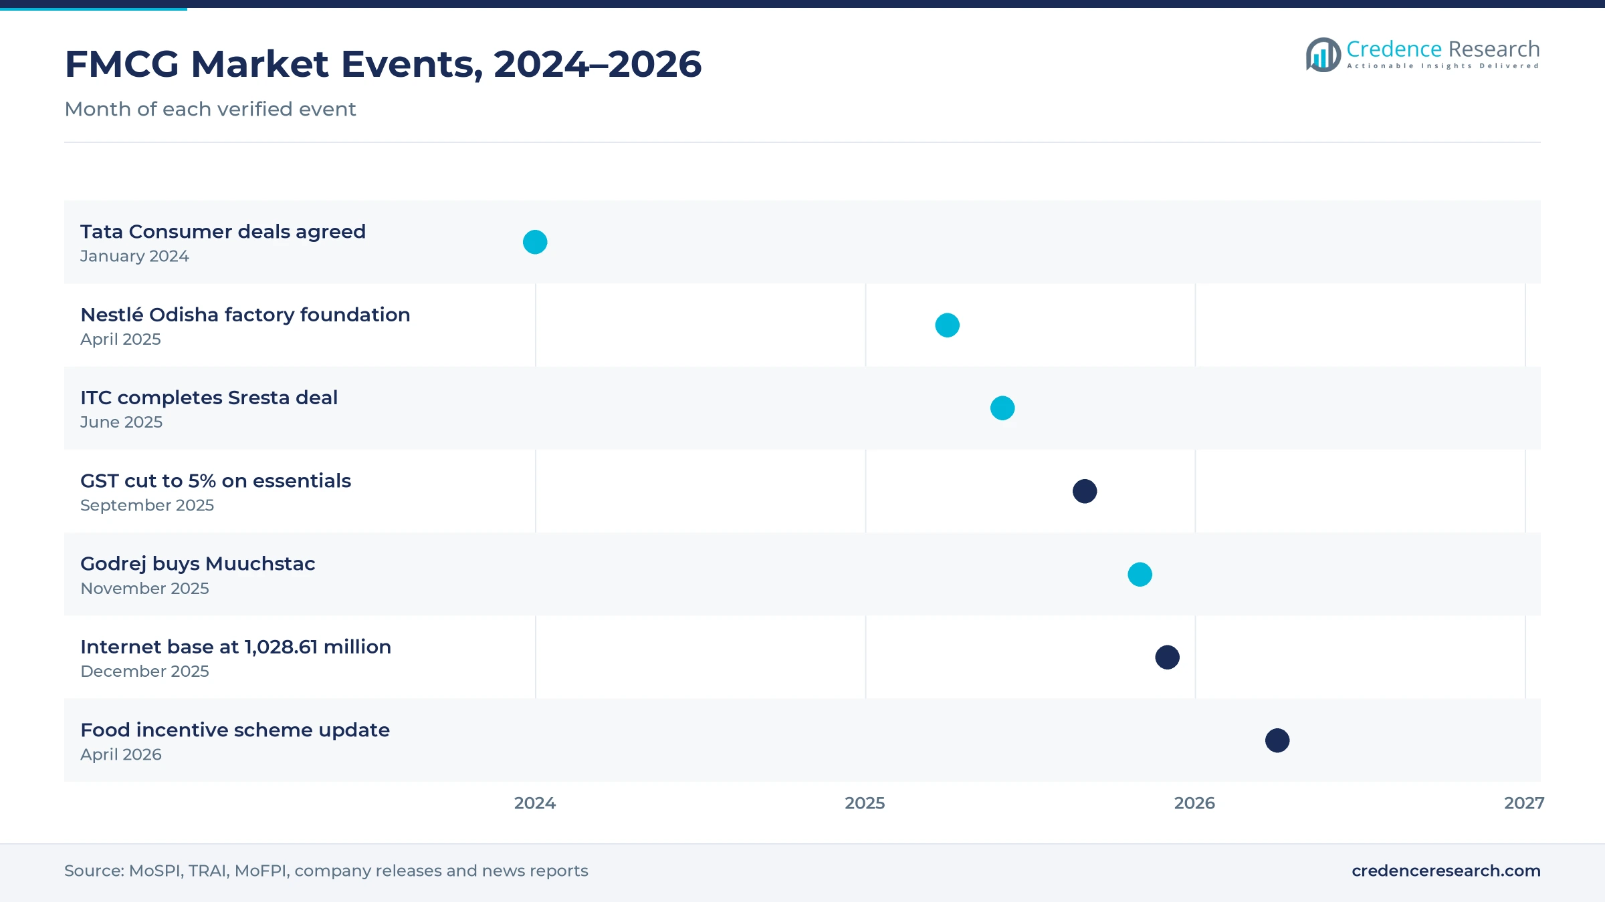Viewport: 1605px width, 902px height.
Task: Click the 2025 axis label
Action: (865, 803)
